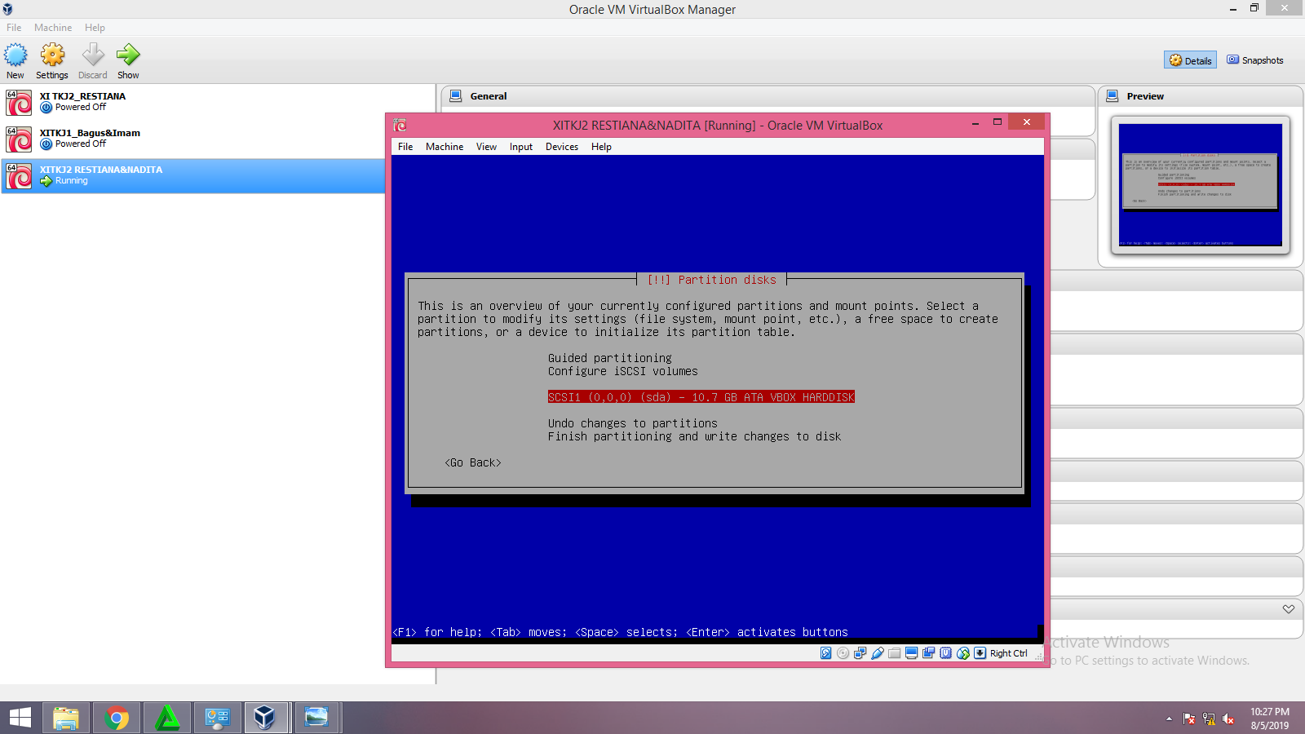Click keyboard capture arrow icon in status bar
The width and height of the screenshot is (1305, 734).
980,653
